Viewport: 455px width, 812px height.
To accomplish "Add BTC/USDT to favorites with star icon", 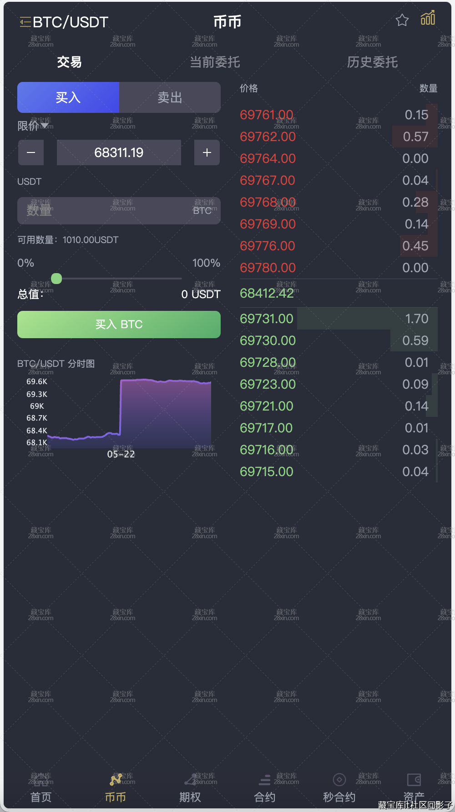I will pyautogui.click(x=402, y=20).
